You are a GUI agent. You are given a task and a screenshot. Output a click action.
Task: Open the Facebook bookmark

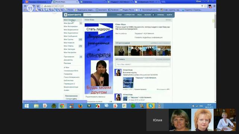point(114,10)
